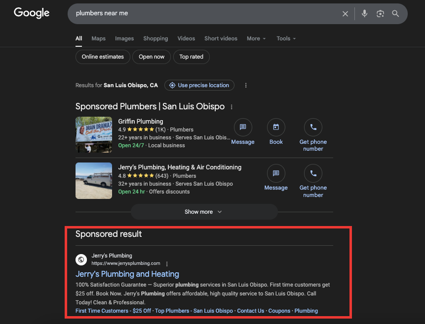Clear the search query with X icon

tap(345, 14)
